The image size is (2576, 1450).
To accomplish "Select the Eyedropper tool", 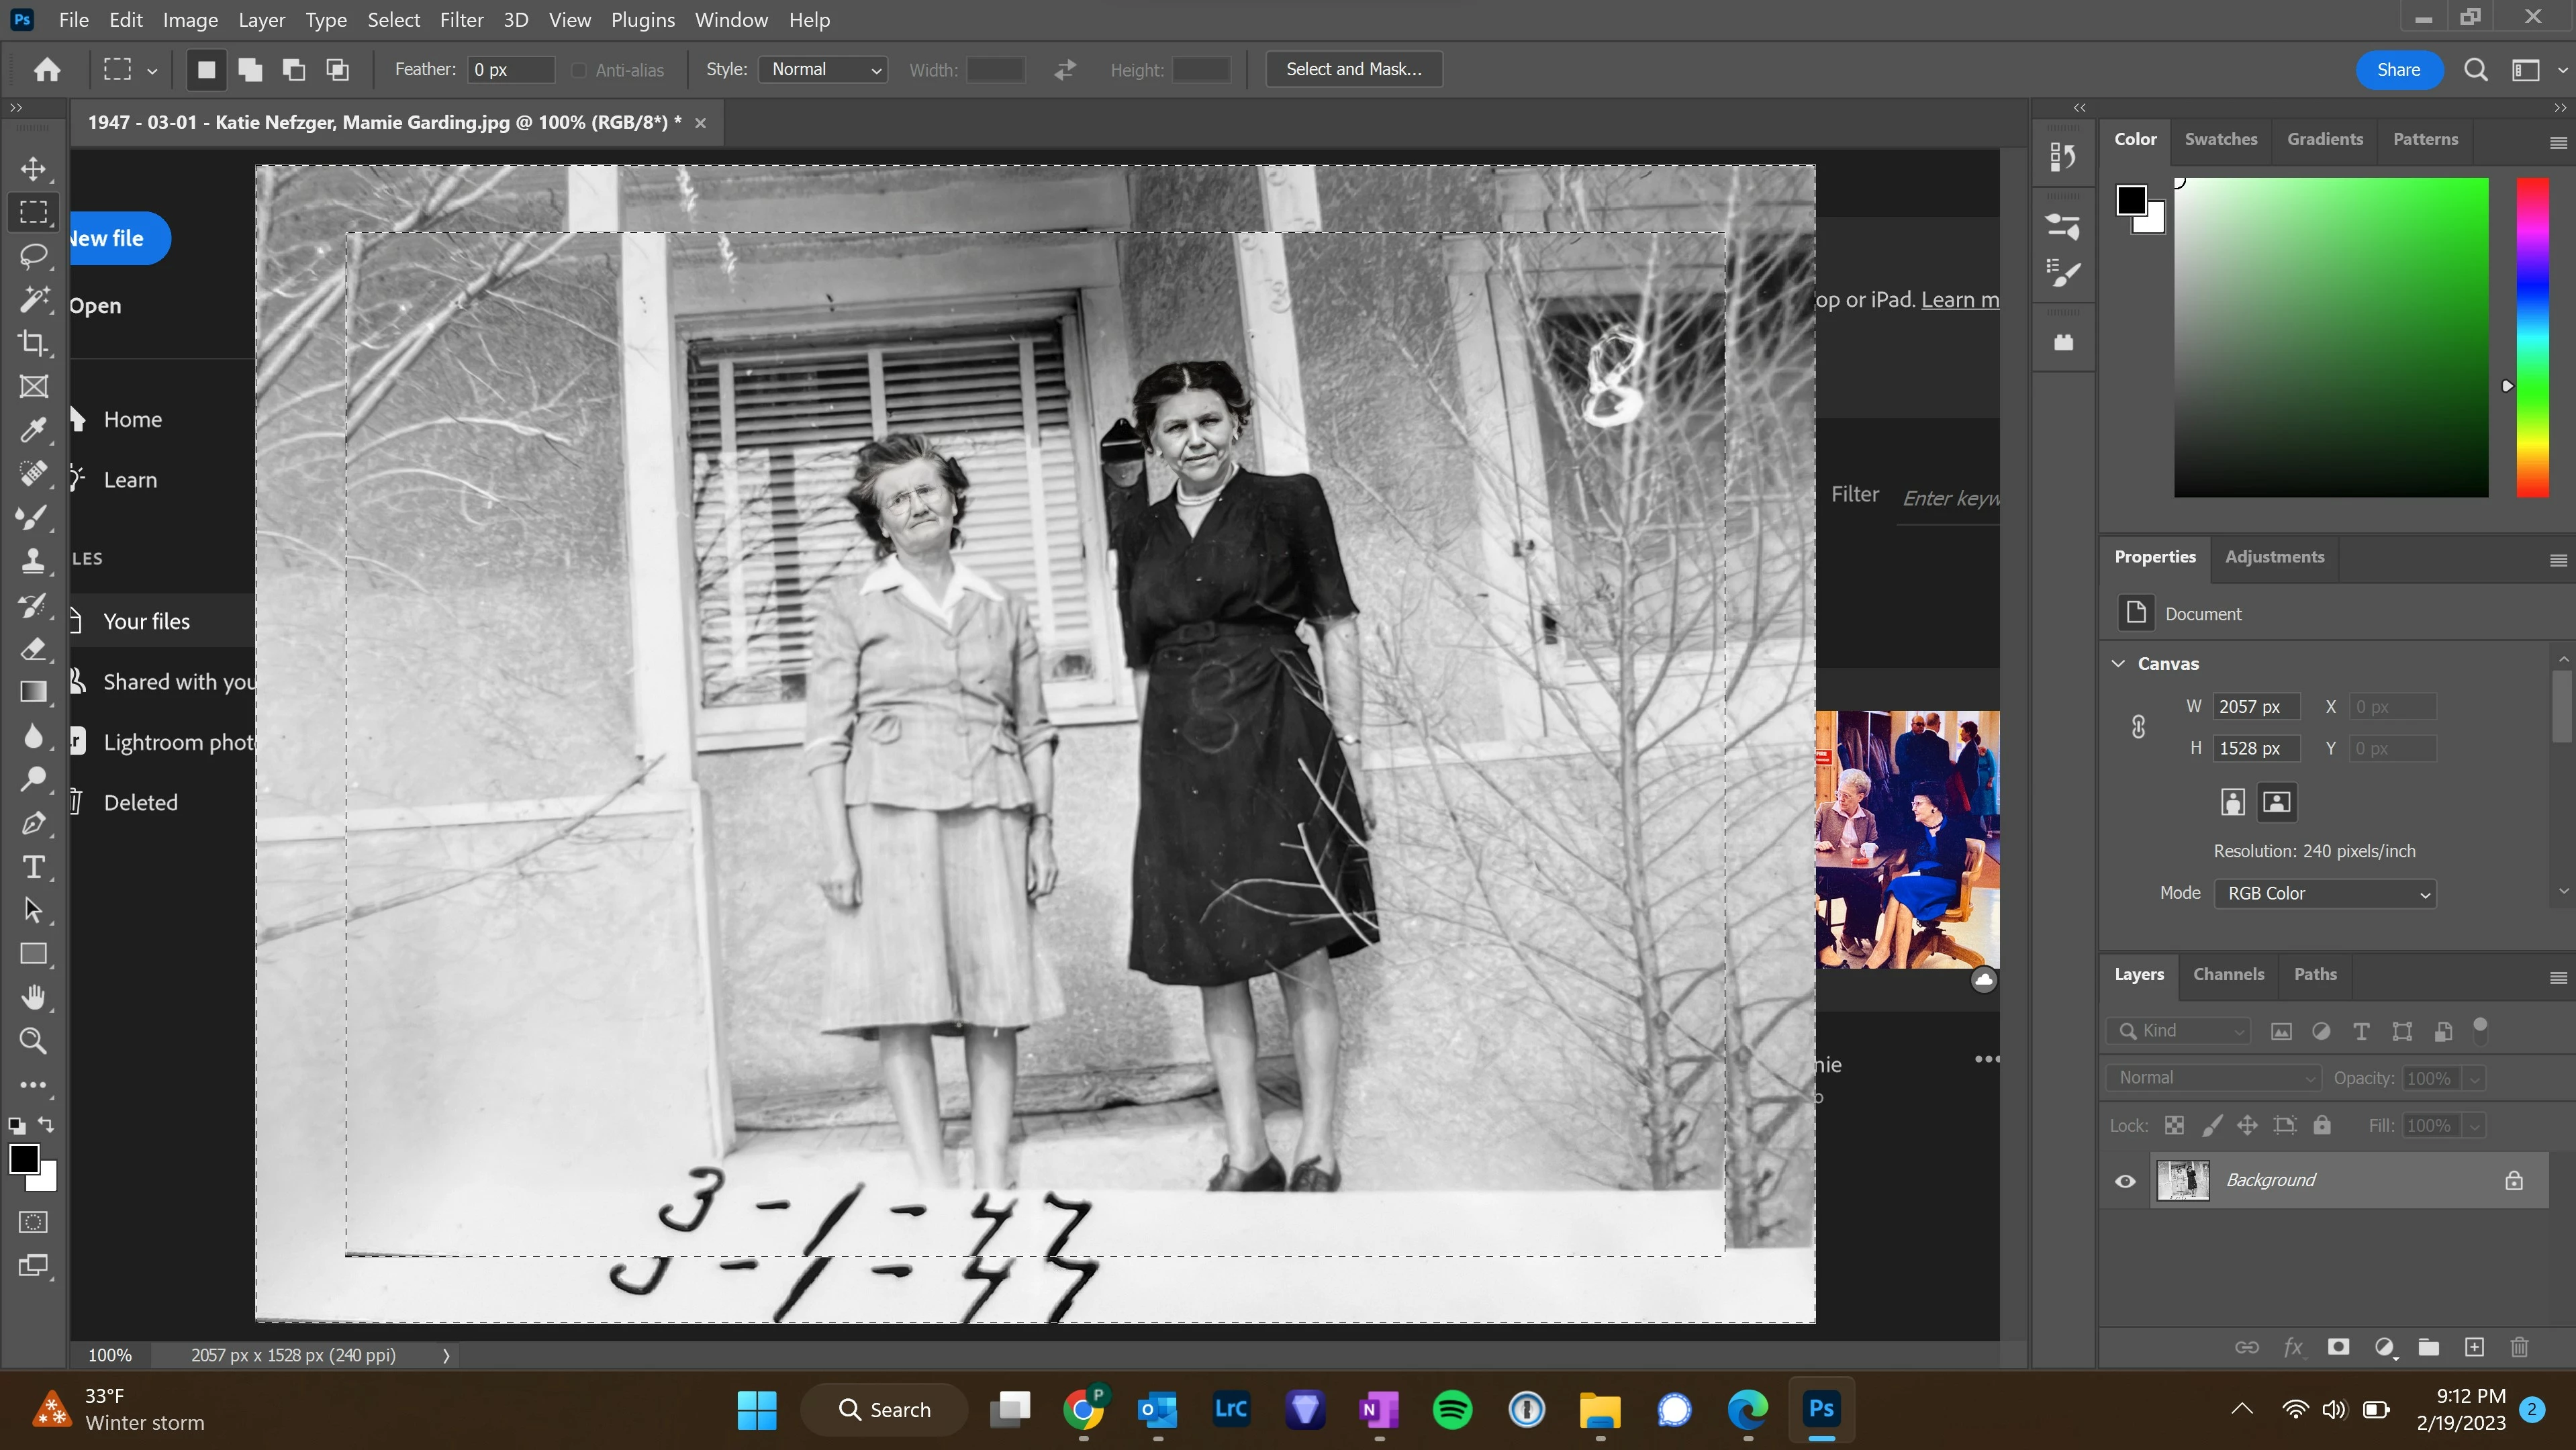I will 33,430.
